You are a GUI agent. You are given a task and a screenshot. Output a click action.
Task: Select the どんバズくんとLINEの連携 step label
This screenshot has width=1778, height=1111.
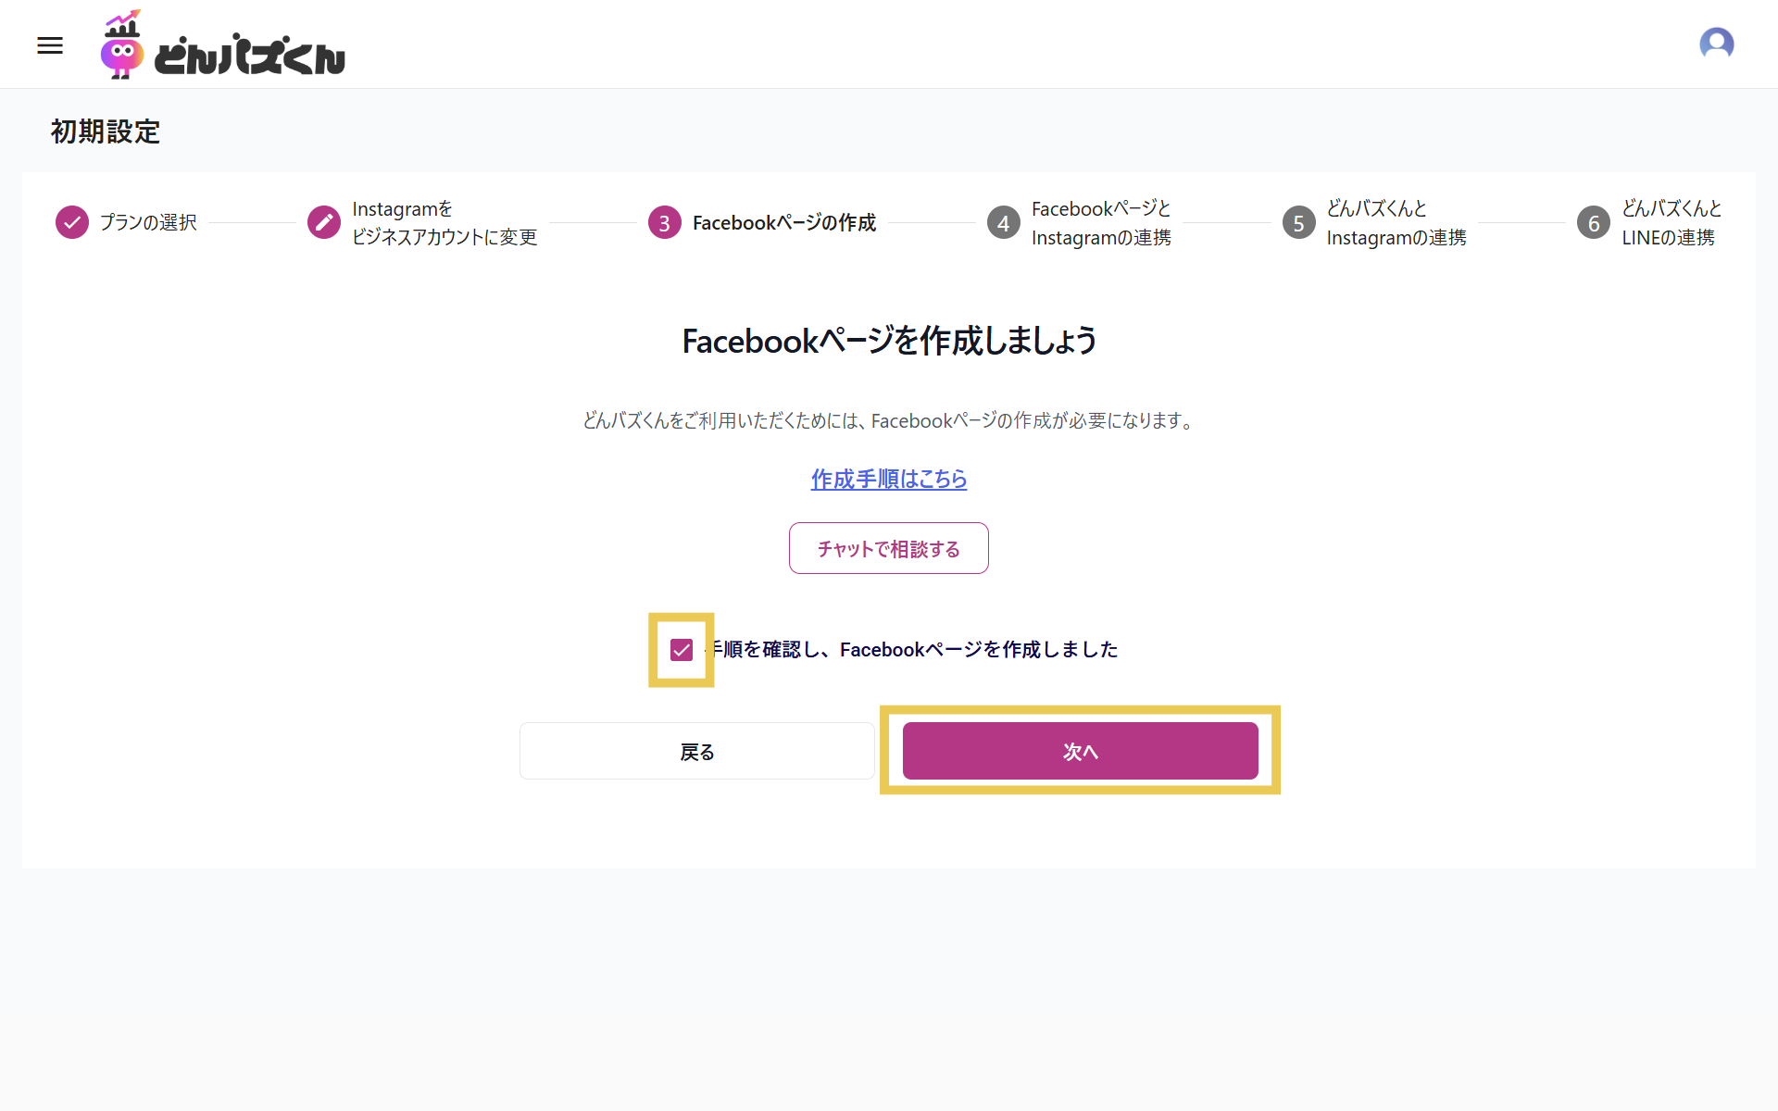[1671, 223]
